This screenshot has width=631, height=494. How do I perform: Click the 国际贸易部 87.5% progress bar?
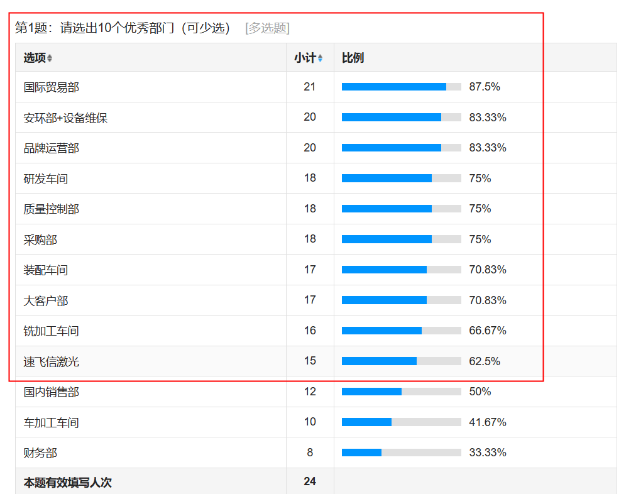pos(401,87)
